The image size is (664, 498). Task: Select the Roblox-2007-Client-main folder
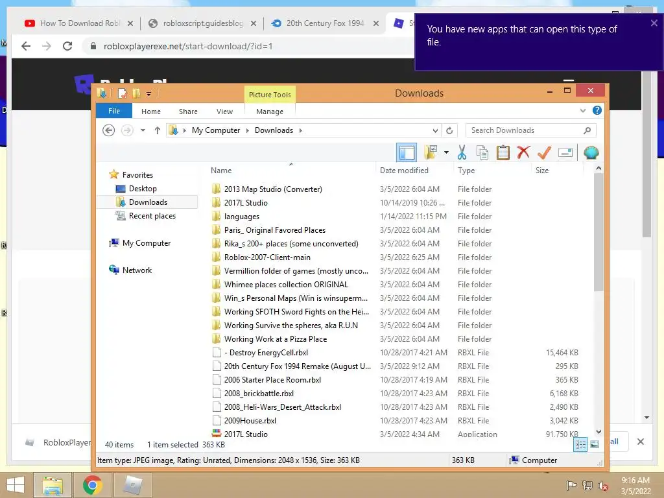pos(395,257)
